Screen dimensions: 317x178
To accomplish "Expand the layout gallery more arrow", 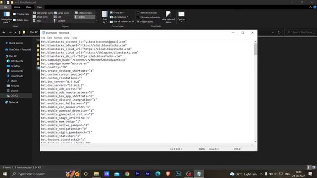I will (97, 21).
